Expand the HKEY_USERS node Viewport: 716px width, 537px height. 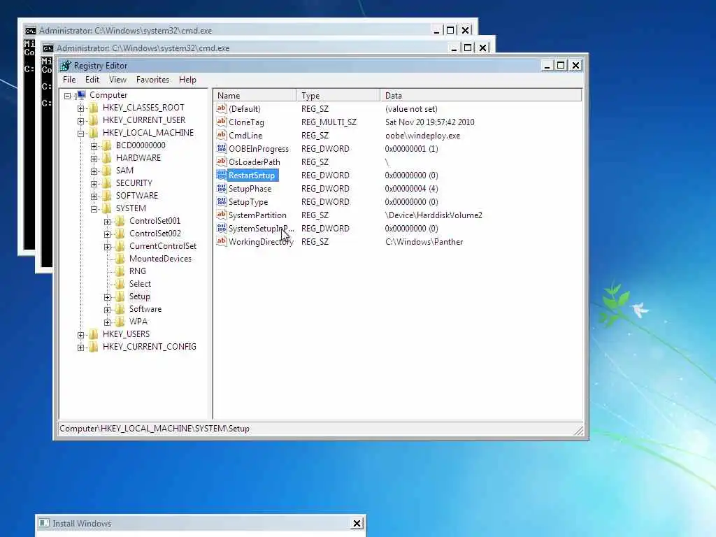[81, 335]
